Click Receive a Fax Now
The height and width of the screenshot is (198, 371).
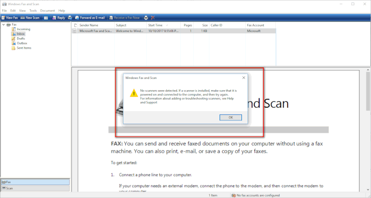pyautogui.click(x=124, y=18)
